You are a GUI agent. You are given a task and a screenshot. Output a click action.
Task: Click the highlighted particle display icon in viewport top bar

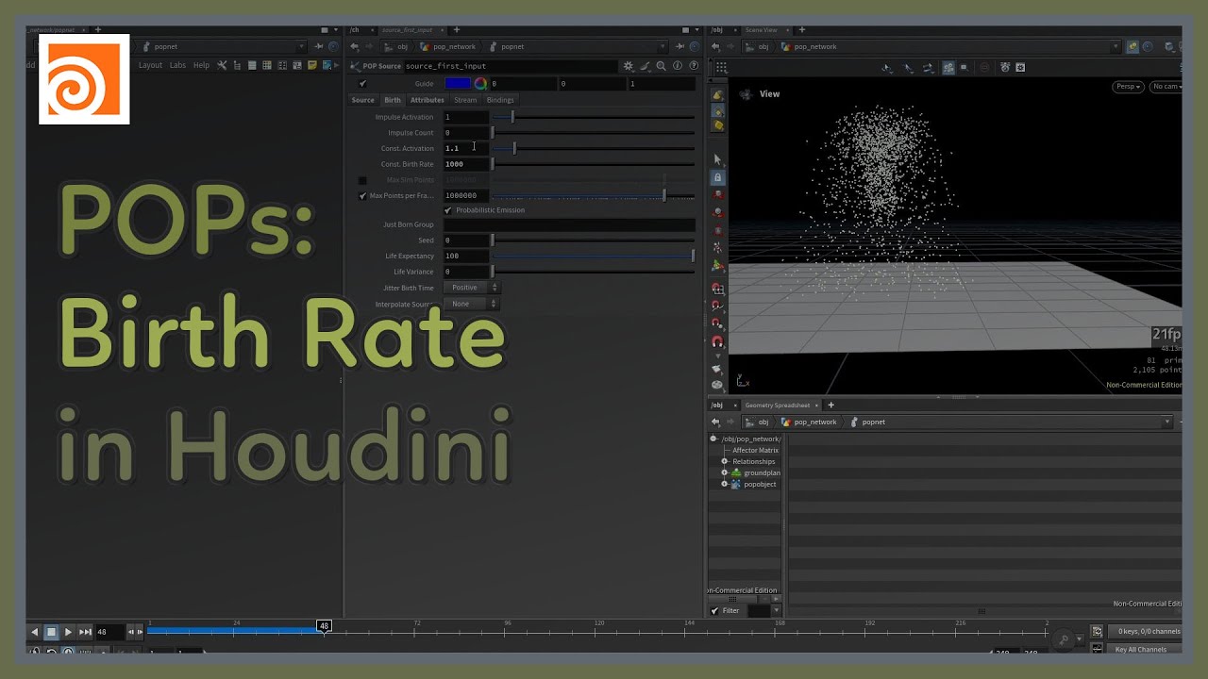[948, 67]
